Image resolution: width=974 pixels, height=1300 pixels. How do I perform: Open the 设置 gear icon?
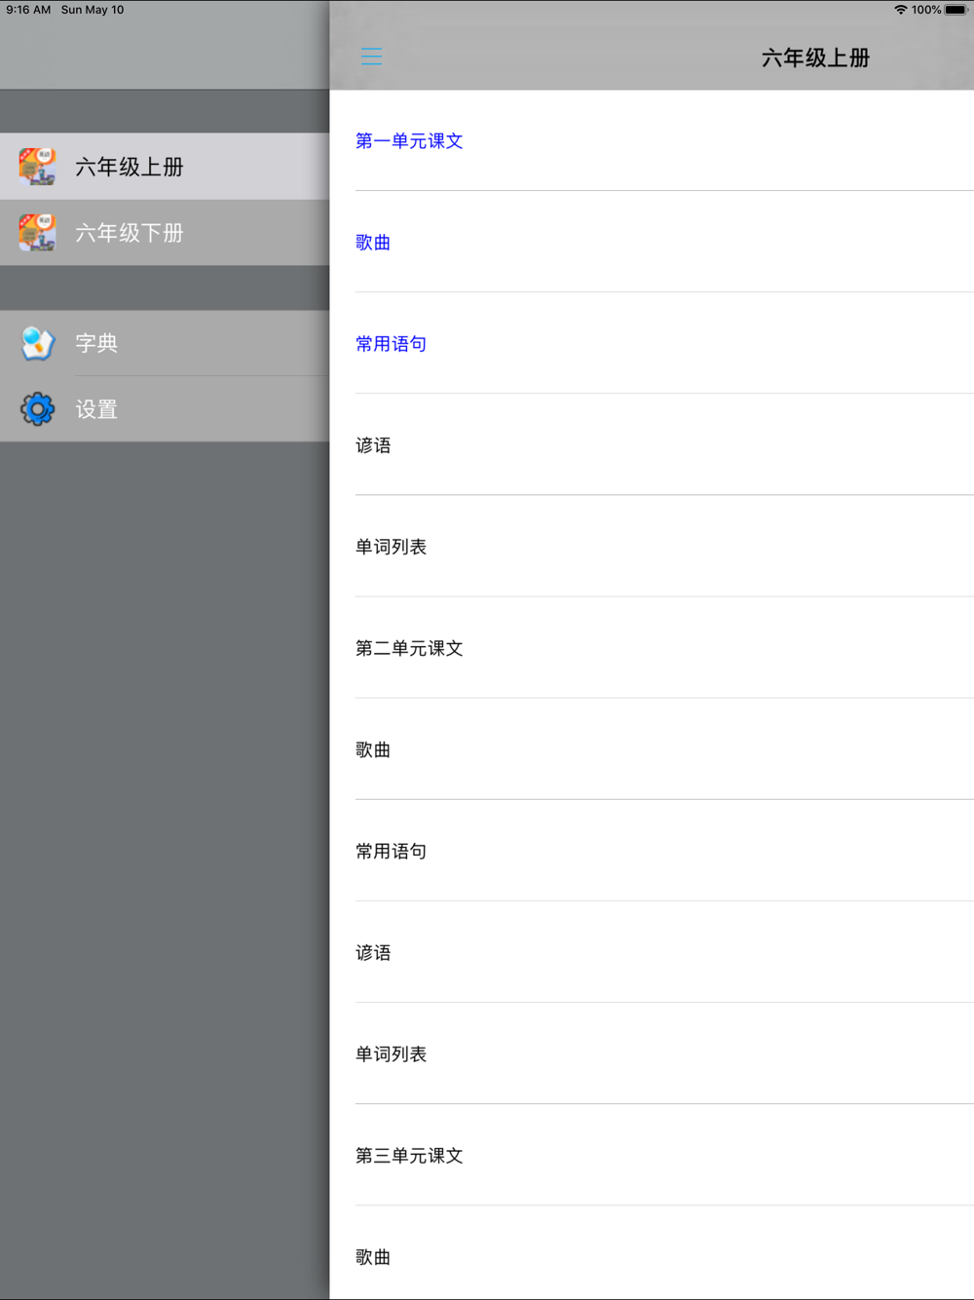[38, 409]
